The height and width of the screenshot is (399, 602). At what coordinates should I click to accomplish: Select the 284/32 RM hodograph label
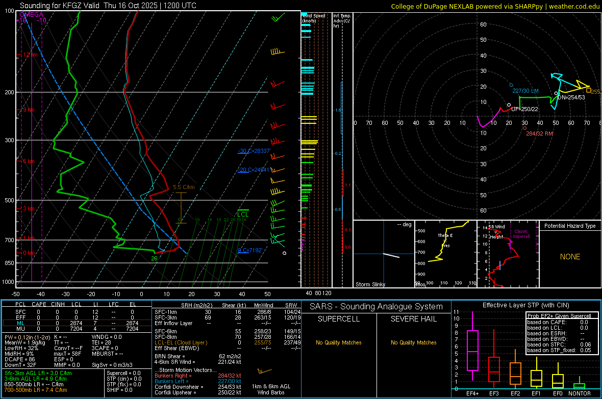[x=539, y=134]
